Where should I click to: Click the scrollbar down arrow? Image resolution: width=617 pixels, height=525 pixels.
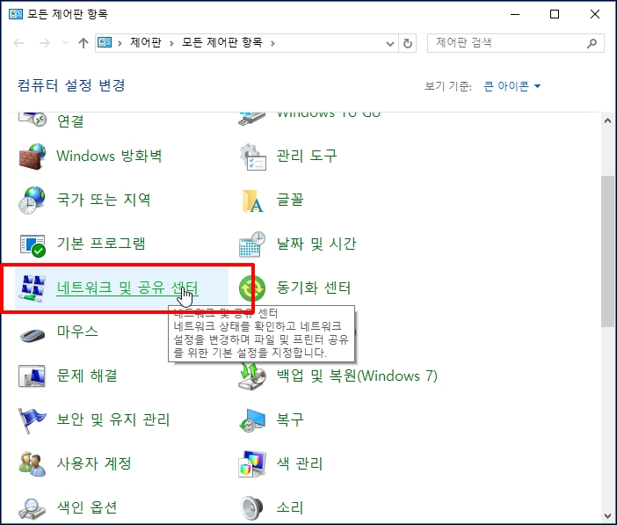pyautogui.click(x=607, y=516)
